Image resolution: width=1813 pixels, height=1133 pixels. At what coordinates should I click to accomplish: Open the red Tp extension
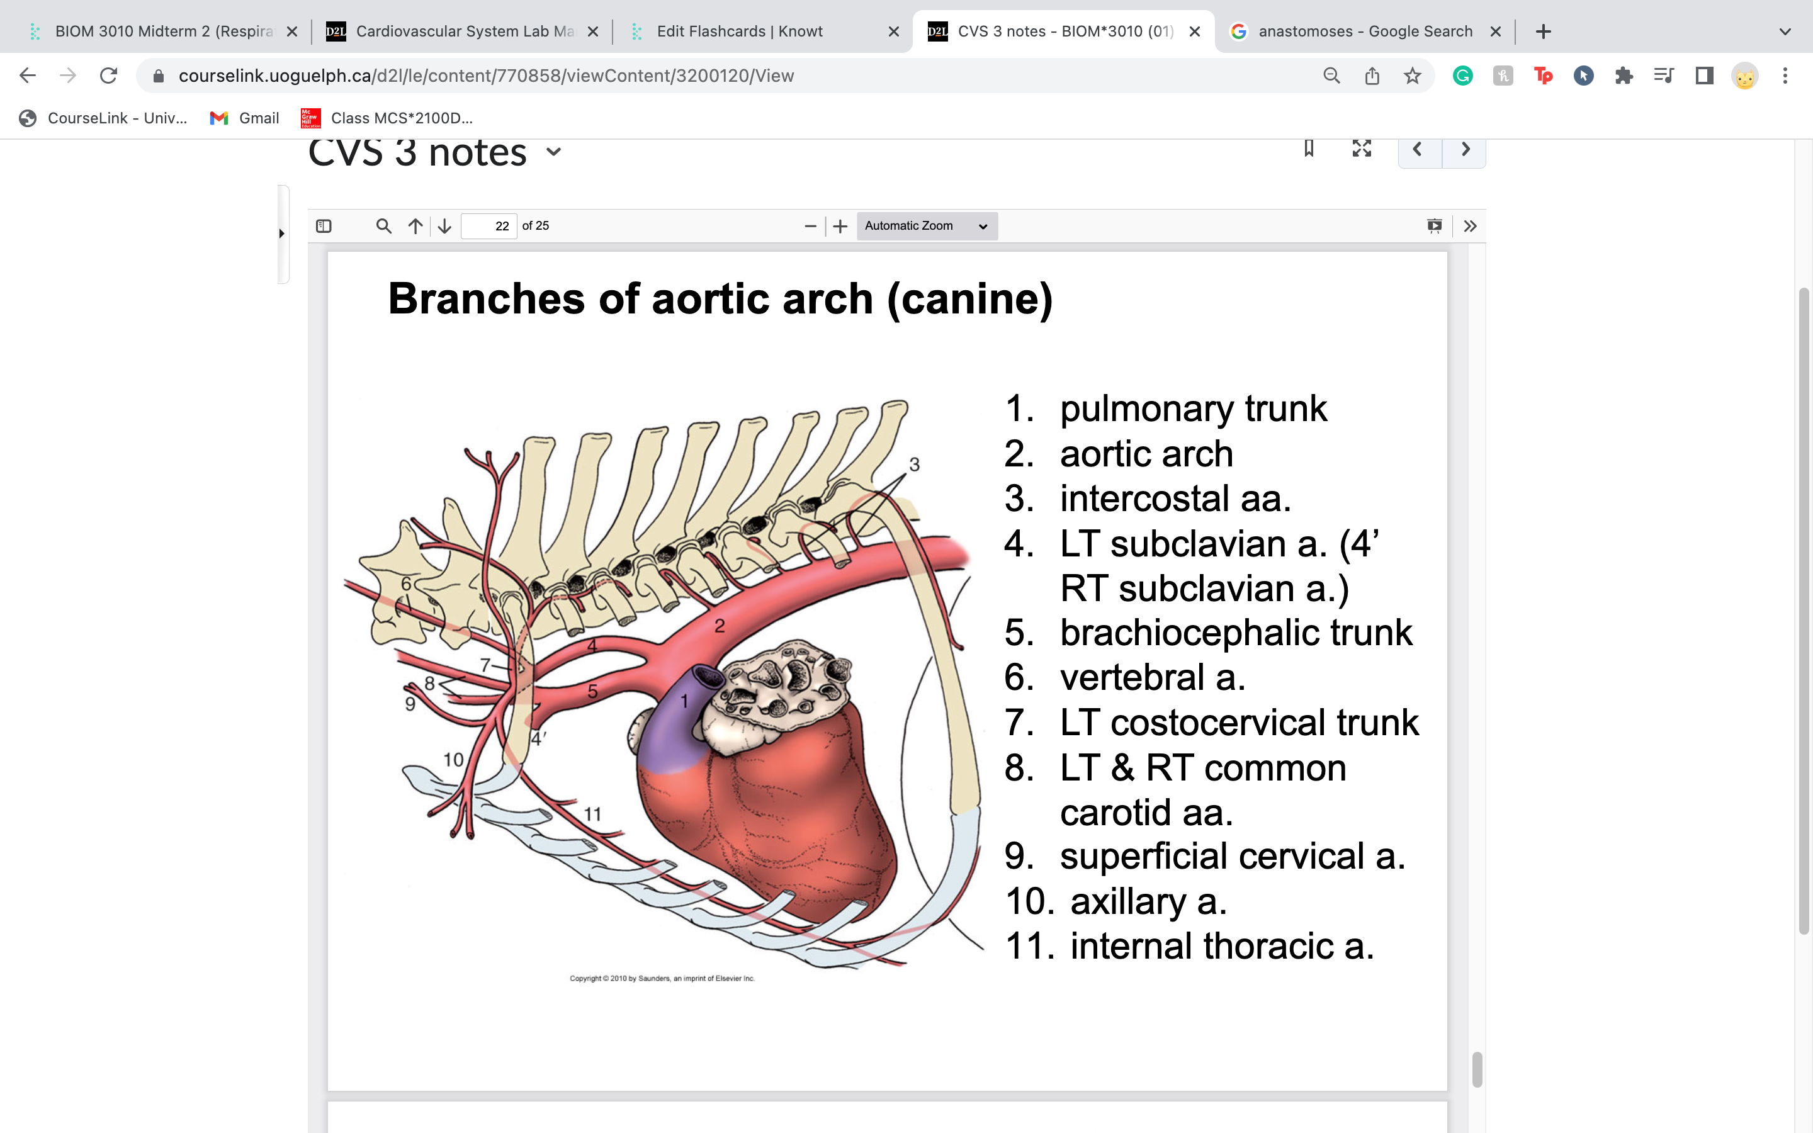point(1544,76)
